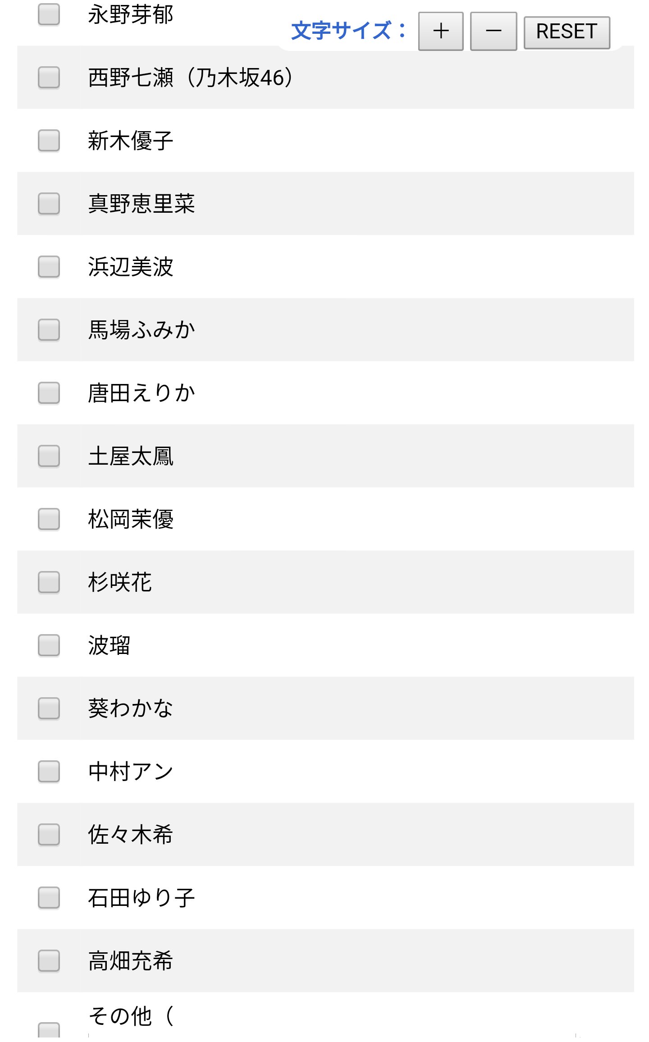
Task: Click the 西野七瀬（乃木坂46） label text
Action: (x=190, y=78)
